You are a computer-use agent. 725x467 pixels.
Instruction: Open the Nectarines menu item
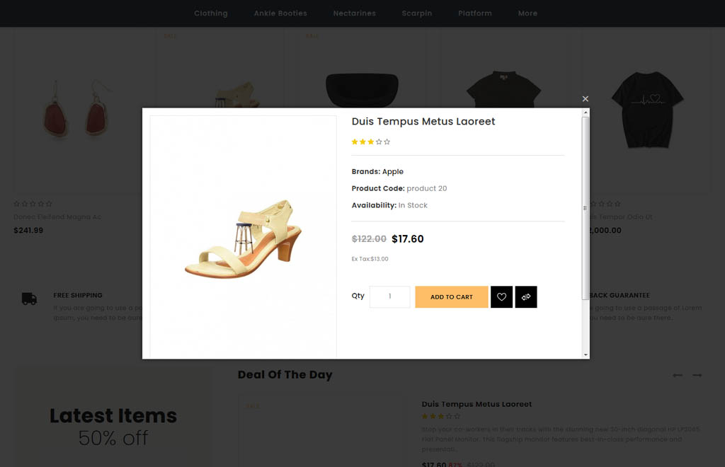tap(355, 13)
